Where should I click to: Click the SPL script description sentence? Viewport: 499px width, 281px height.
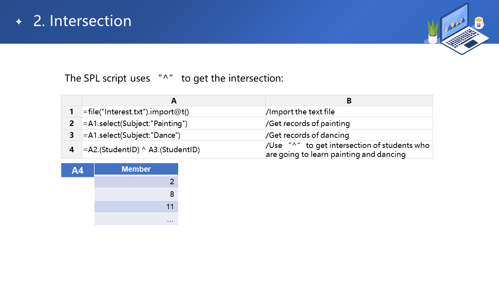174,78
